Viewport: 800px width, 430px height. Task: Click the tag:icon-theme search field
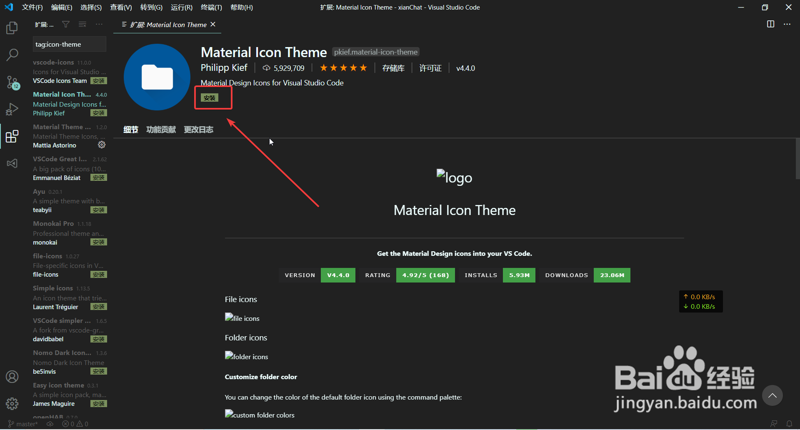[x=70, y=44]
